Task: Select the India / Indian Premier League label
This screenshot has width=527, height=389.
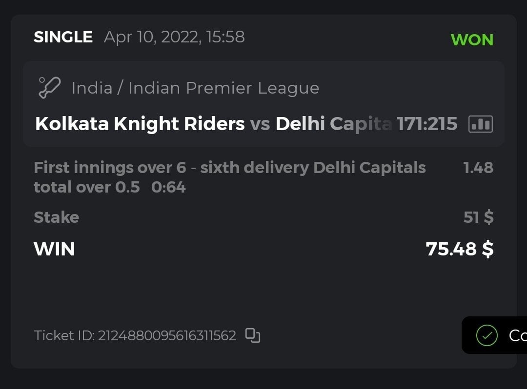Action: pos(195,88)
